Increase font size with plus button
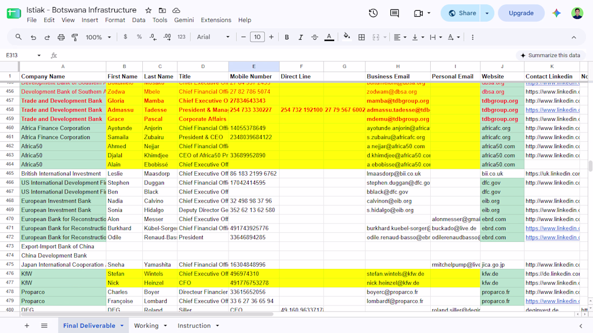This screenshot has height=333, width=593. tap(271, 37)
